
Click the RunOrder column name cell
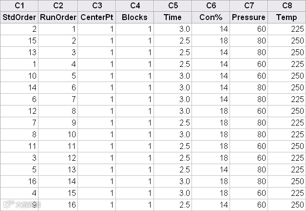(58, 17)
